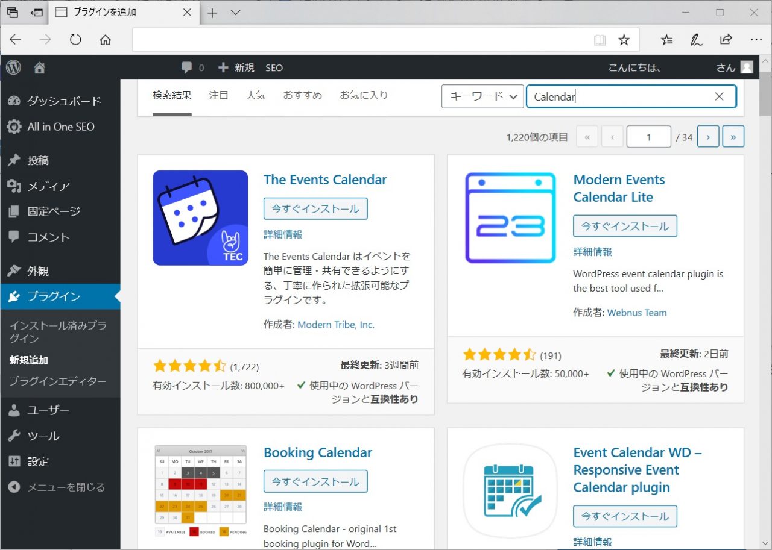
Task: Select the 検索結果 tab
Action: pos(172,95)
